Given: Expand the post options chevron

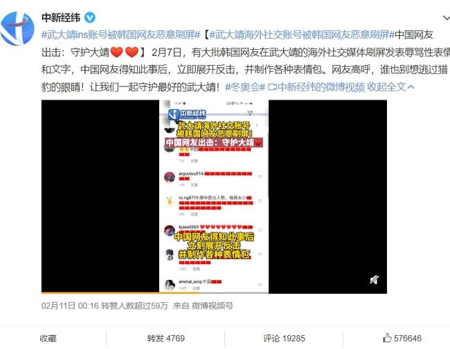Looking at the screenshot, I should coord(446,18).
